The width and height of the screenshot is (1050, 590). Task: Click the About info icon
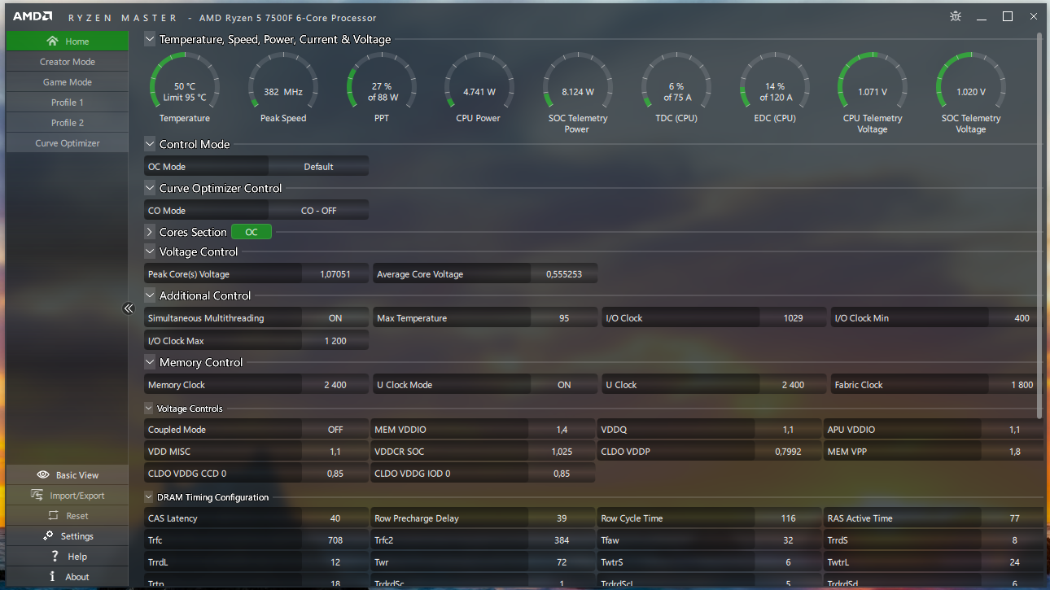(x=52, y=576)
